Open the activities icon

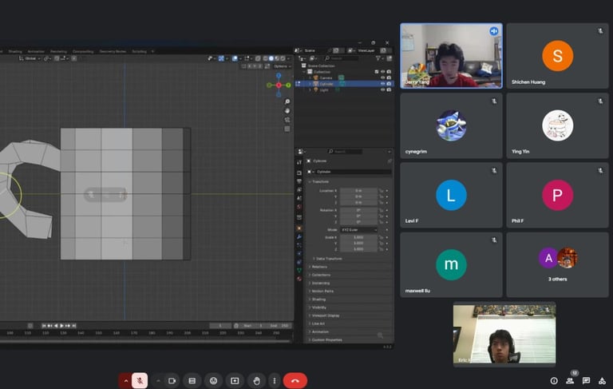coord(602,380)
